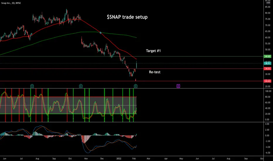Click the Nov label on time axis
Viewport: 273px width, 161px height.
(86, 159)
